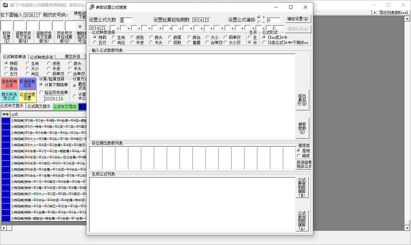Select the [X类公式]A+B=下期杀xx formula form
This screenshot has height=245, width=411.
pyautogui.click(x=264, y=42)
